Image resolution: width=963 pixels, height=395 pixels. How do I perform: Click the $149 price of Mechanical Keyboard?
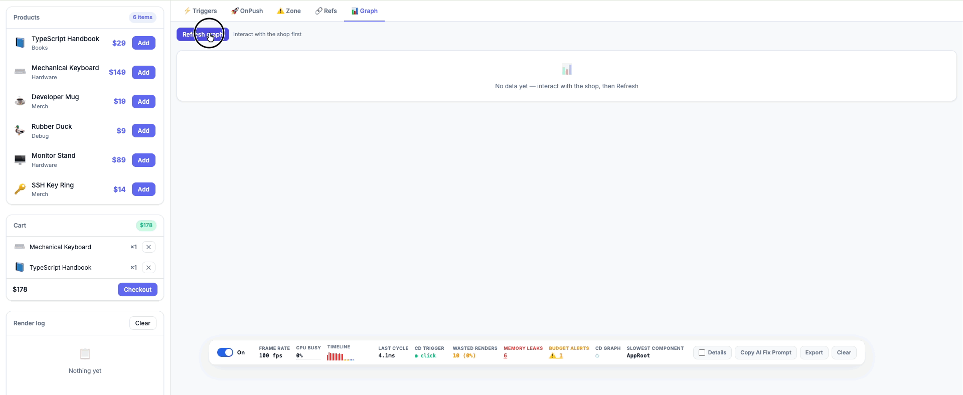[117, 72]
